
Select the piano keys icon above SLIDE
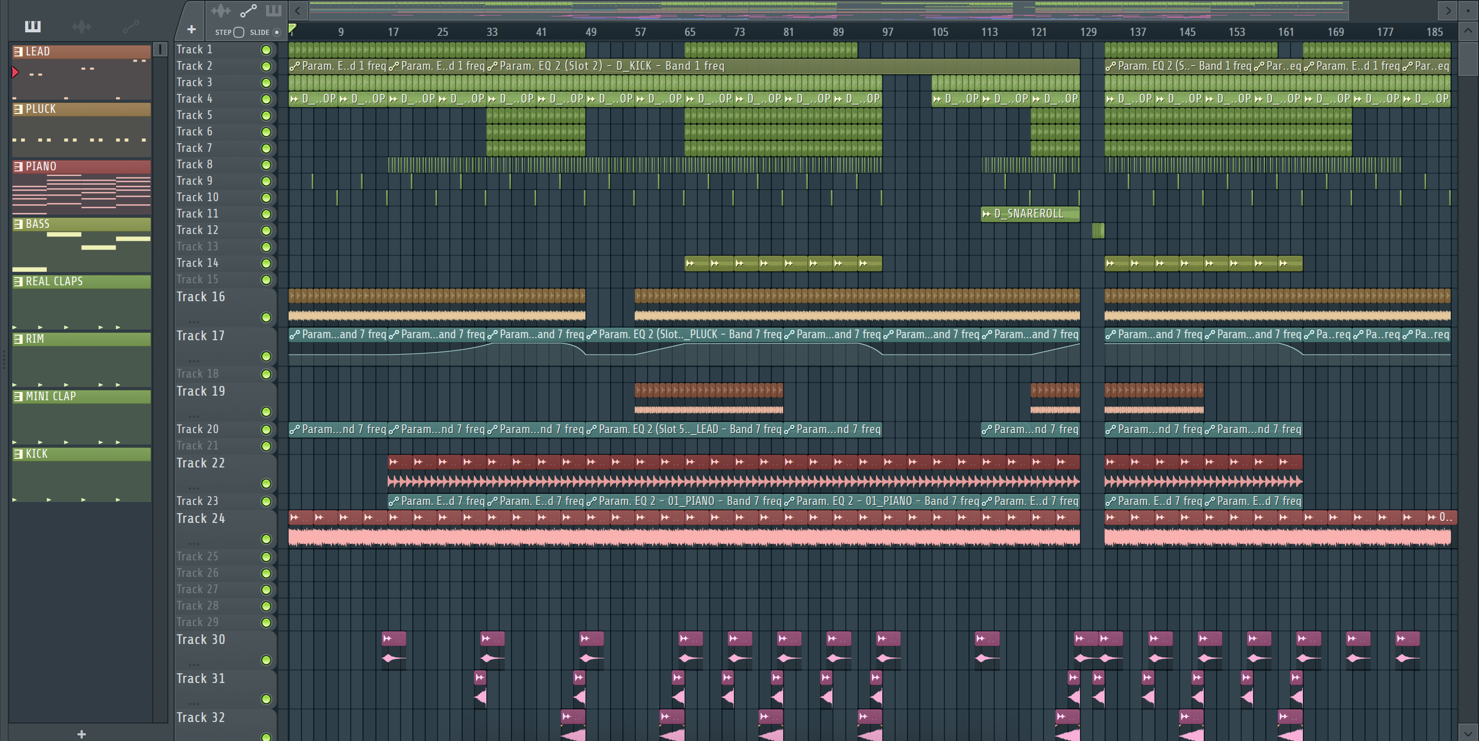tap(273, 10)
